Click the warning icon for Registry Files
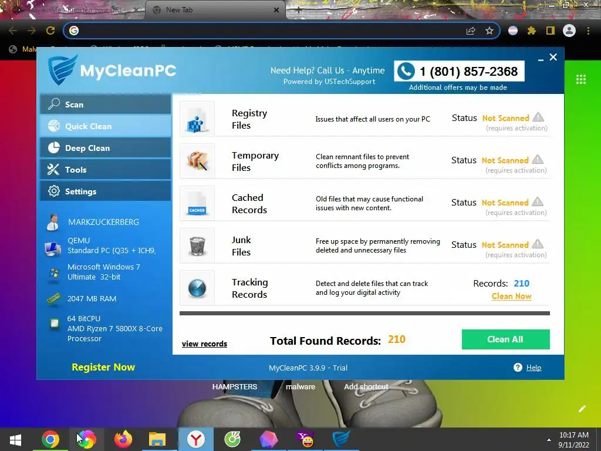 [x=538, y=117]
